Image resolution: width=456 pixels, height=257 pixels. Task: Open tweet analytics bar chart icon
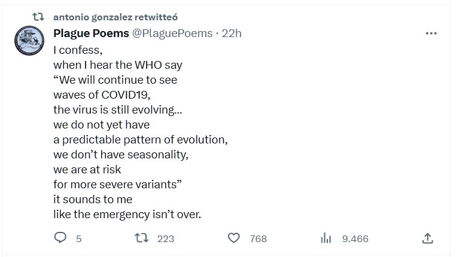click(326, 238)
